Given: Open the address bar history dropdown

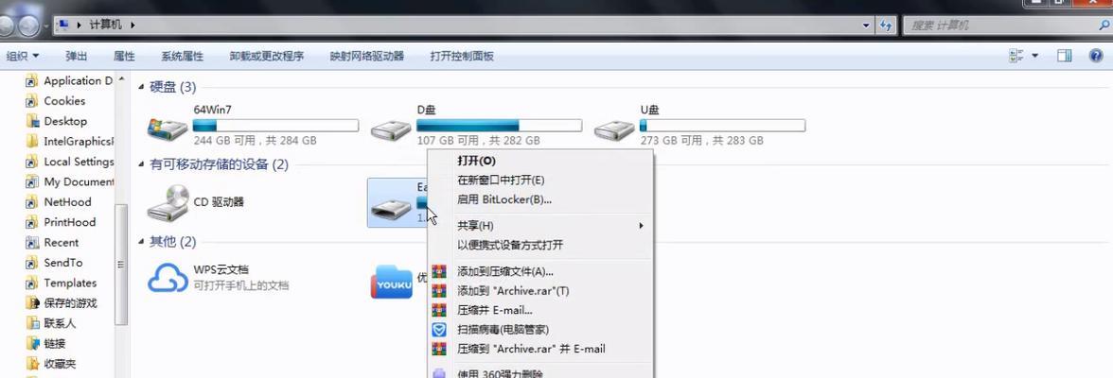Looking at the screenshot, I should point(867,25).
